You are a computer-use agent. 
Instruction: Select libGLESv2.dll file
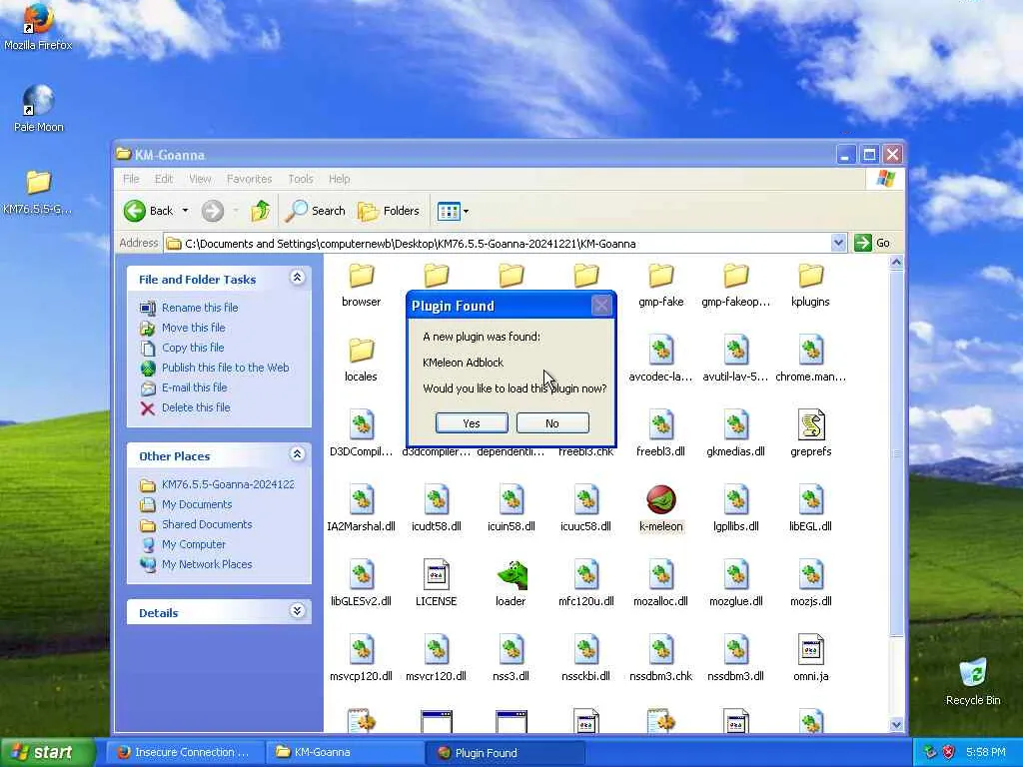[x=361, y=582]
